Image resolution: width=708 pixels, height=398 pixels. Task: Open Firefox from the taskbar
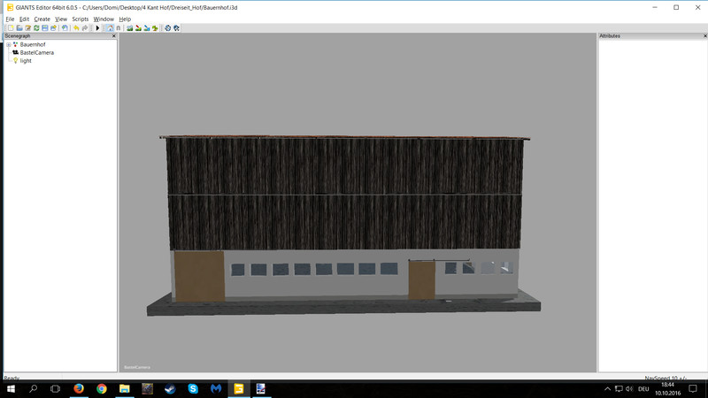[x=78, y=388]
